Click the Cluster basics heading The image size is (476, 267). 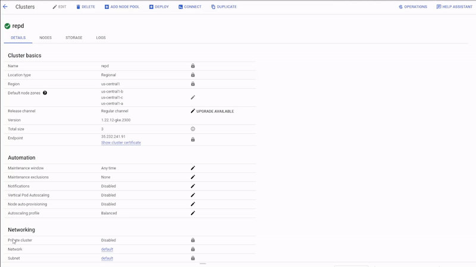24,56
